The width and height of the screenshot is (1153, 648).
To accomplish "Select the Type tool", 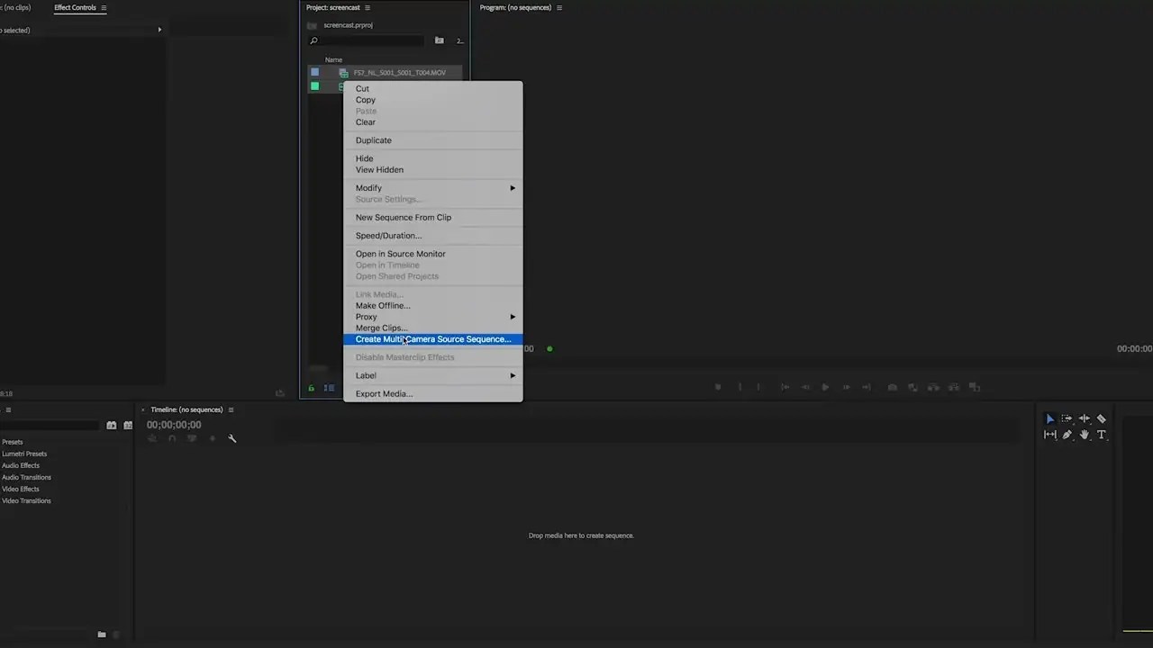I will coord(1101,435).
